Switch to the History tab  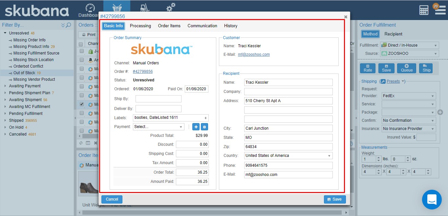coord(231,26)
